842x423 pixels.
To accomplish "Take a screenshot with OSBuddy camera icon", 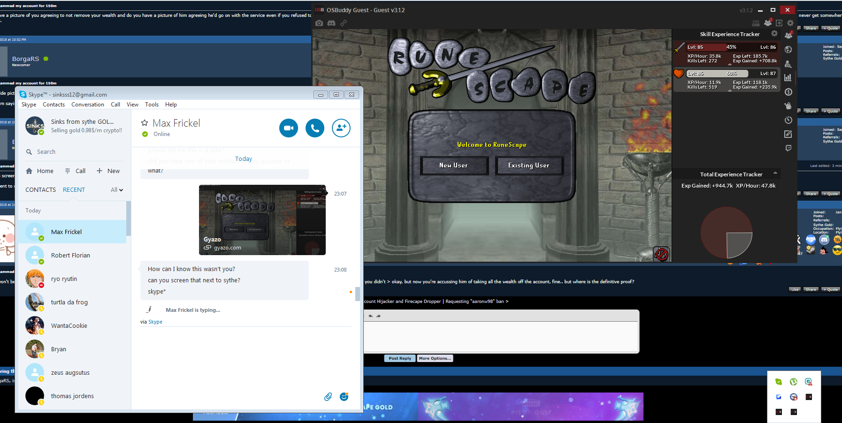I will (319, 23).
